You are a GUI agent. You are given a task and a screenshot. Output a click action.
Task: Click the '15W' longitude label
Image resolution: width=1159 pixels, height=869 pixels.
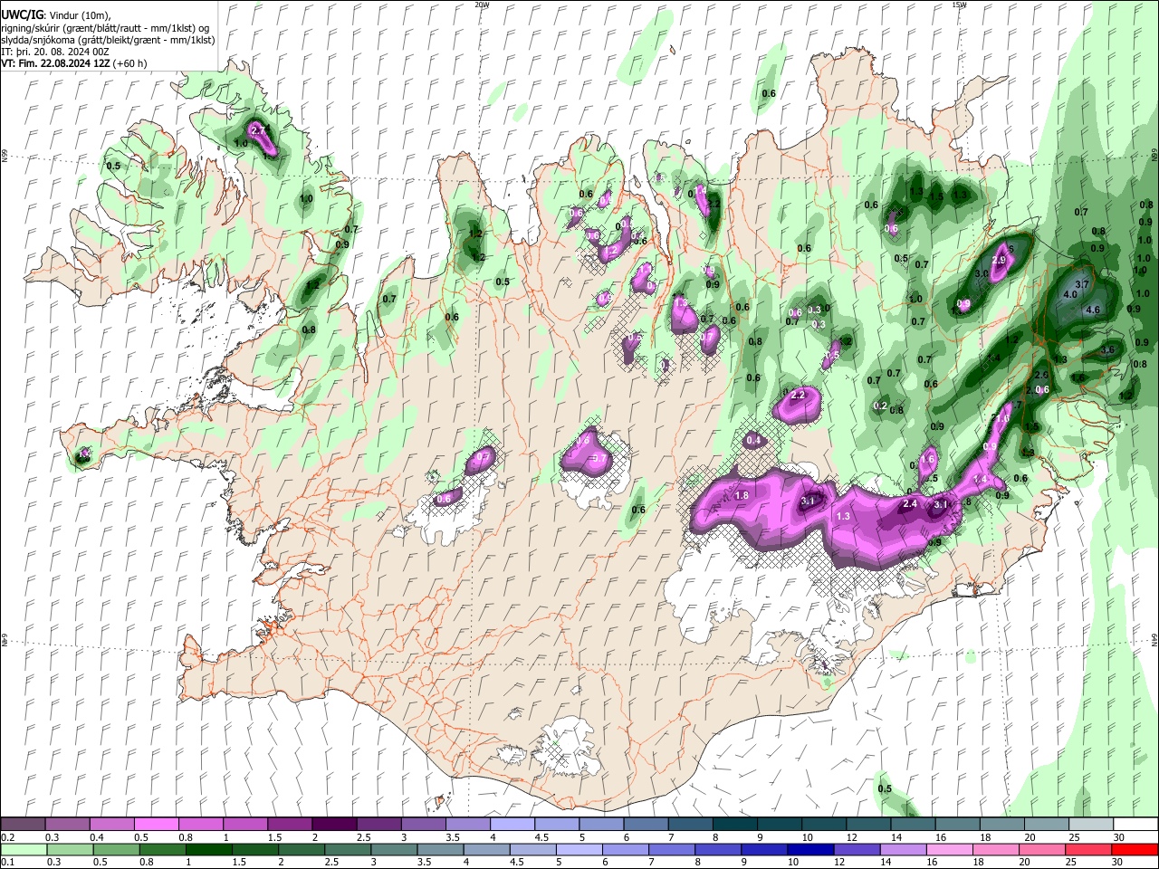point(959,5)
